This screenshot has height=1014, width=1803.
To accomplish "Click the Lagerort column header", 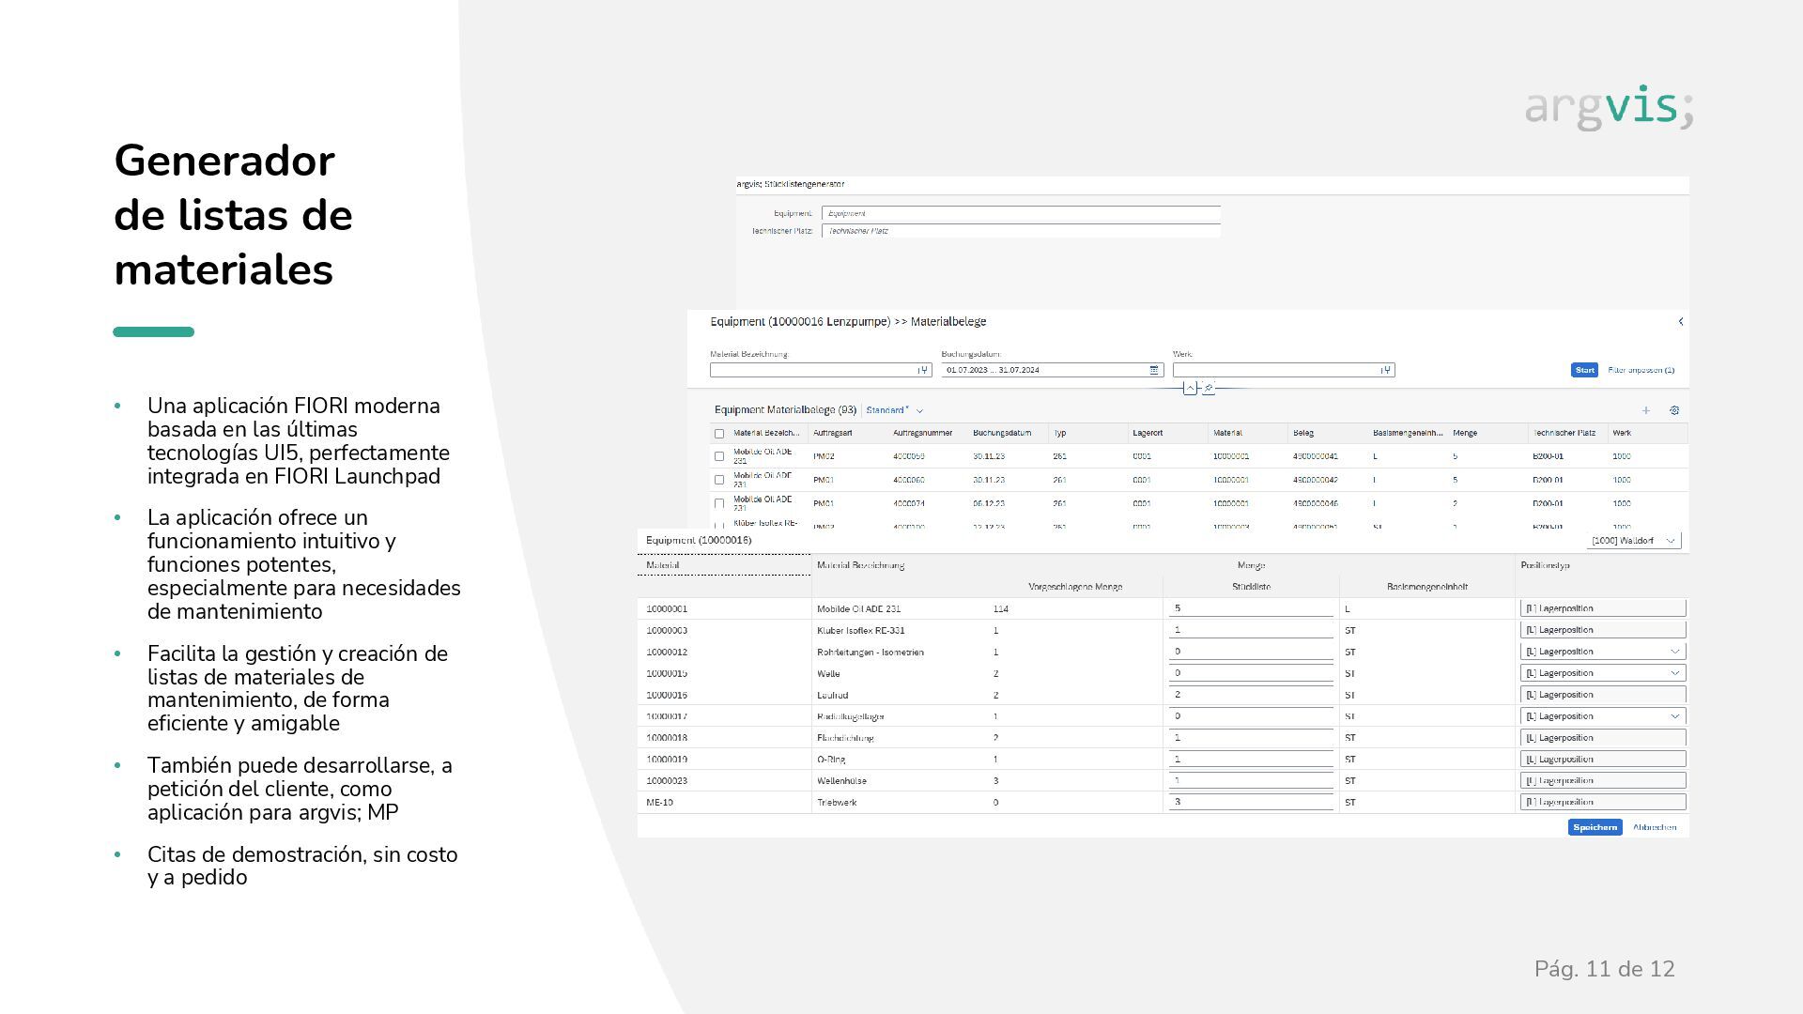I will tap(1148, 433).
